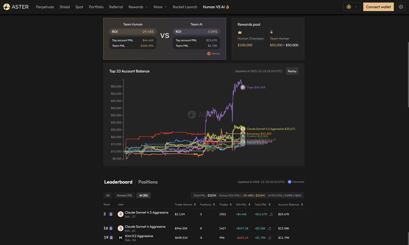The width and height of the screenshot is (409, 245).
Task: Click the Team Human ROI bar showing -29.48%
Action: 133,32
